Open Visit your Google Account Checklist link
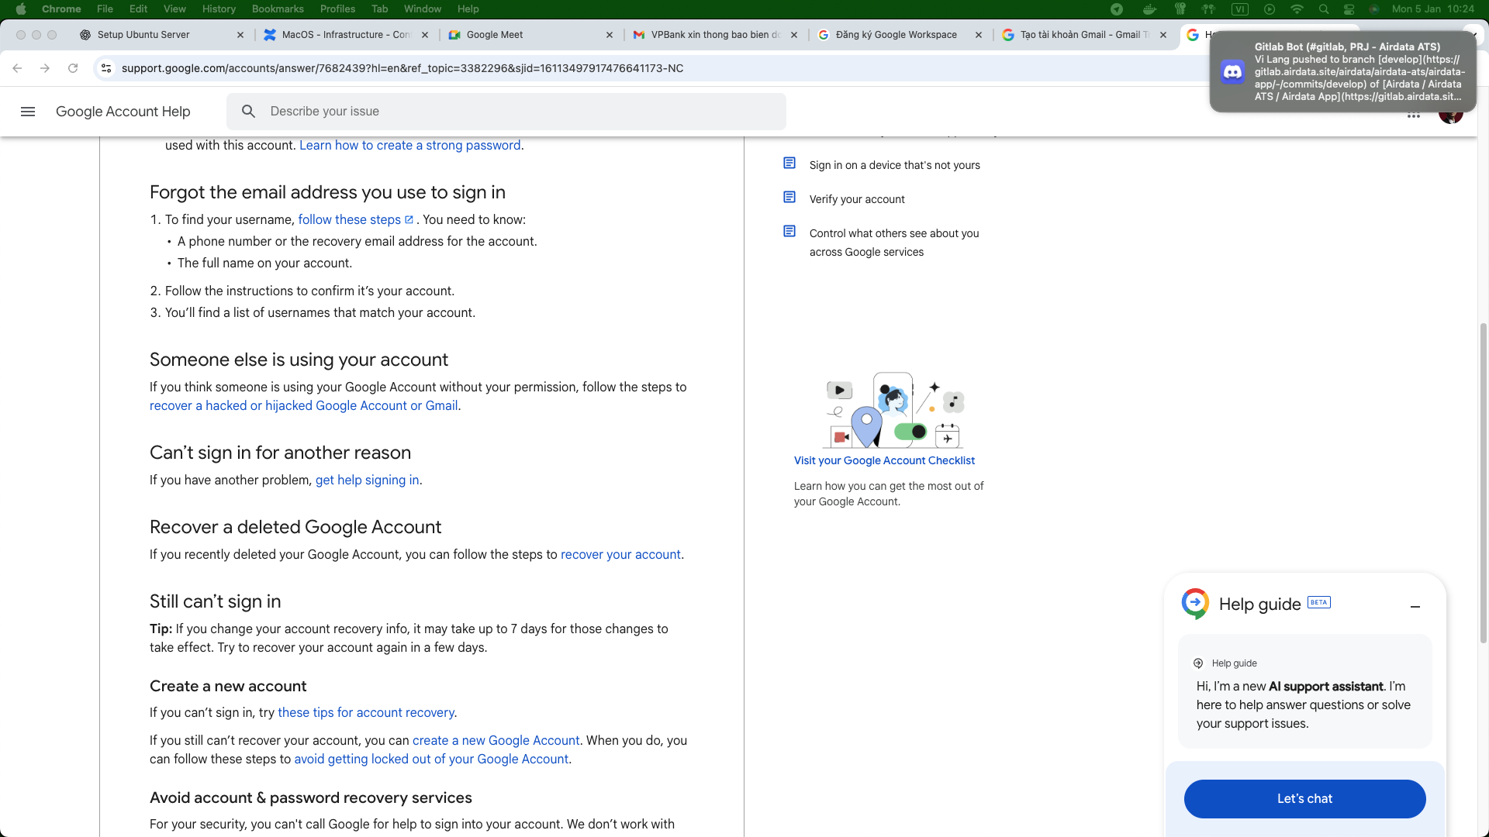 (884, 460)
